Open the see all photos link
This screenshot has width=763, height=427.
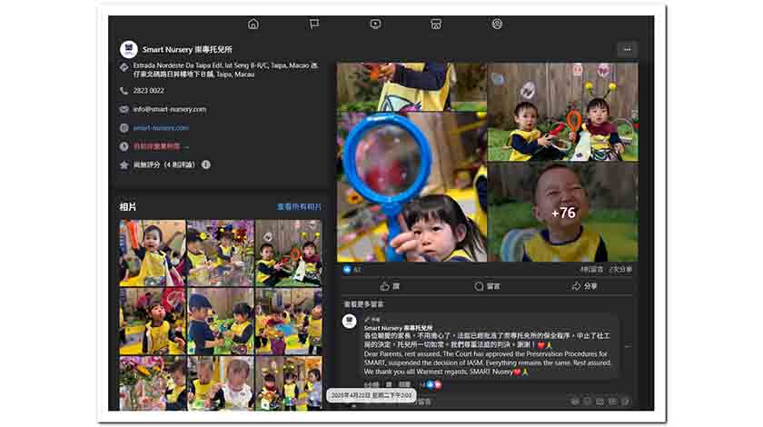coord(299,207)
